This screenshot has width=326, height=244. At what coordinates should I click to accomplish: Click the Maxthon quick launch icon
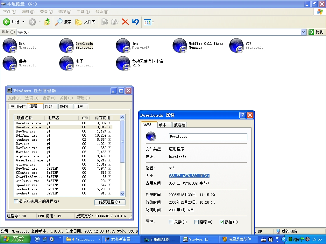click(37, 239)
